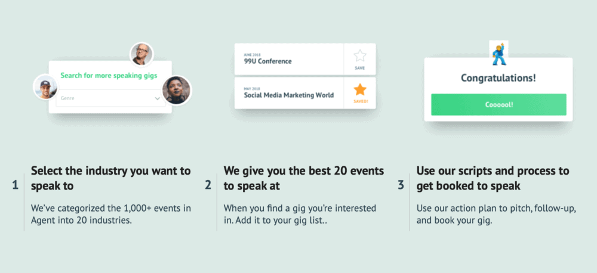This screenshot has width=597, height=273.
Task: Click the orange Saved star icon
Action: point(360,90)
